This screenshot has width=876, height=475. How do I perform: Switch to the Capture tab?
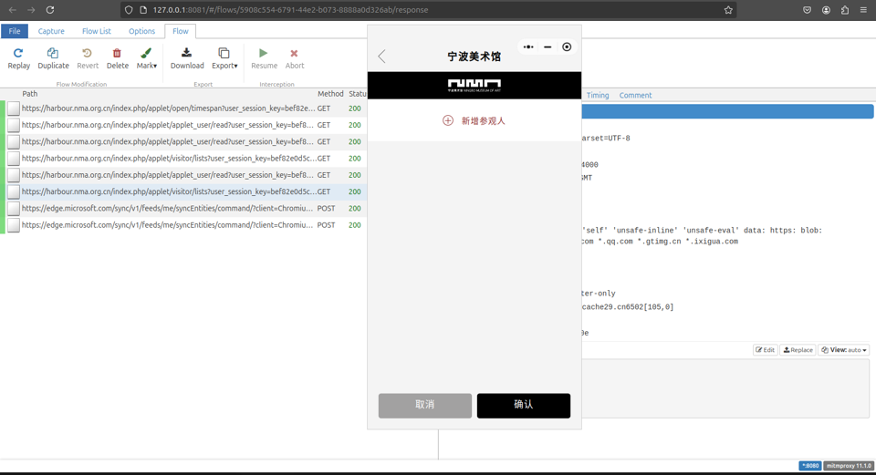(51, 31)
